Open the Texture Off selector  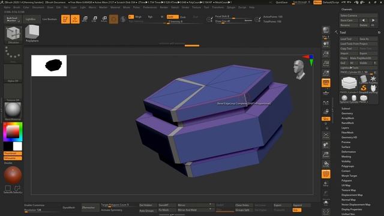pyautogui.click(x=13, y=92)
